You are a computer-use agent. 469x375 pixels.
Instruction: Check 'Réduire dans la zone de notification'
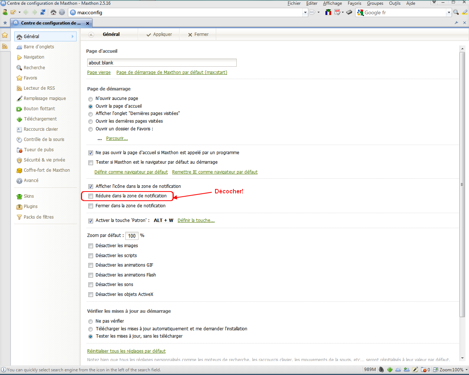91,196
